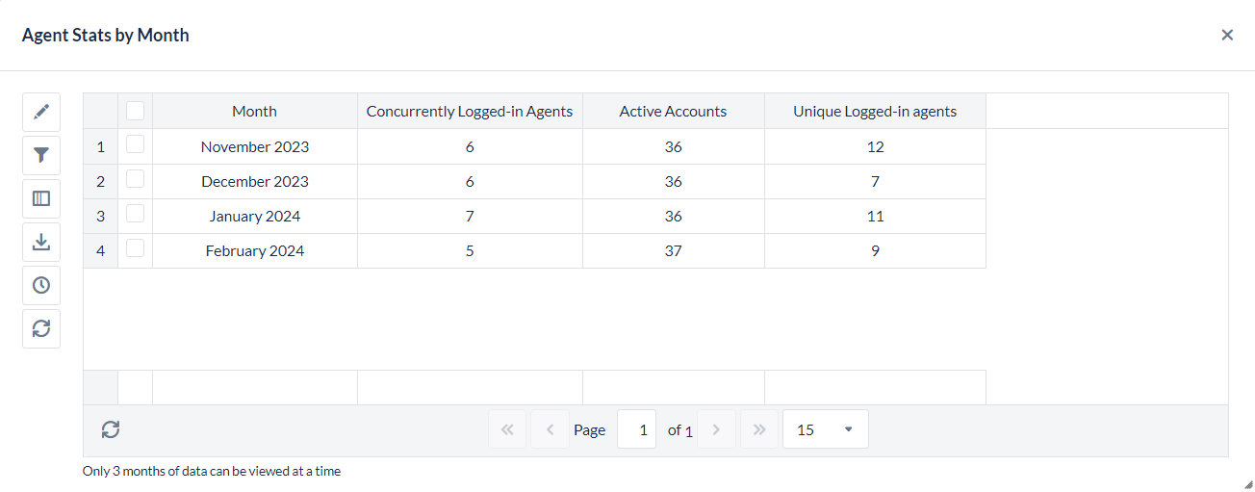
Task: Check the November 2023 row checkbox
Action: (136, 144)
